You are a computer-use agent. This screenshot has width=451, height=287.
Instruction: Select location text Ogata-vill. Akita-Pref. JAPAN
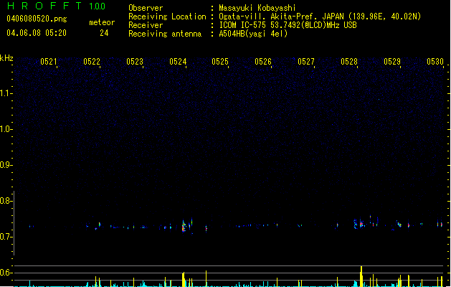(x=281, y=17)
